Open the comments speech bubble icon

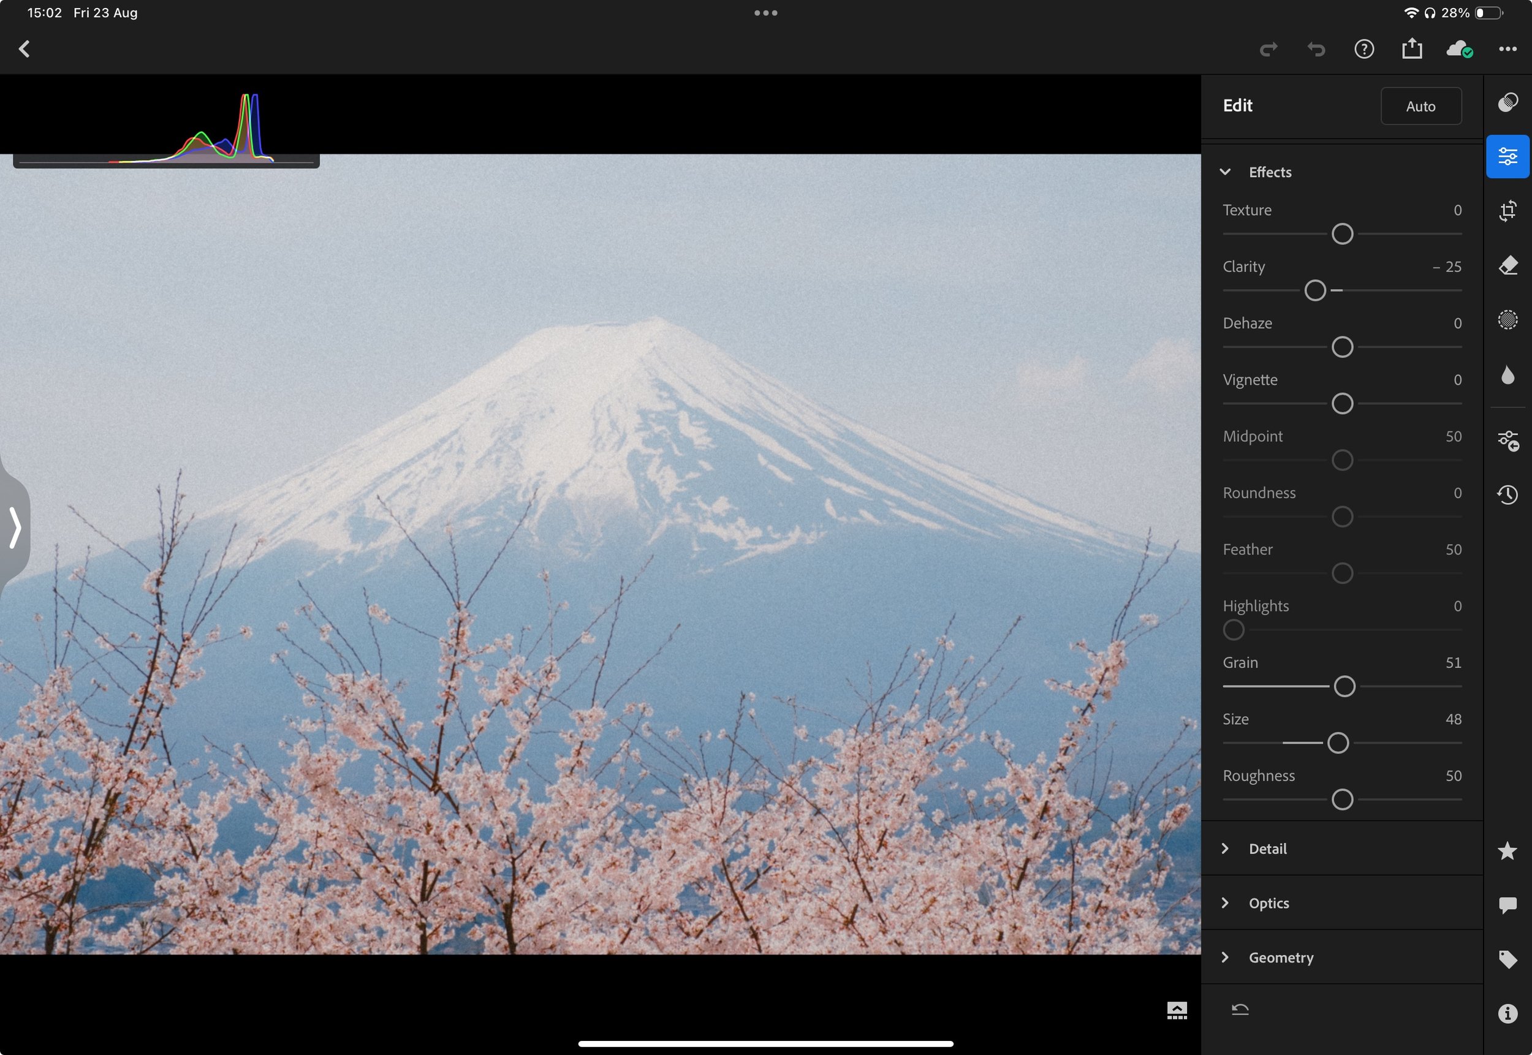click(1507, 905)
